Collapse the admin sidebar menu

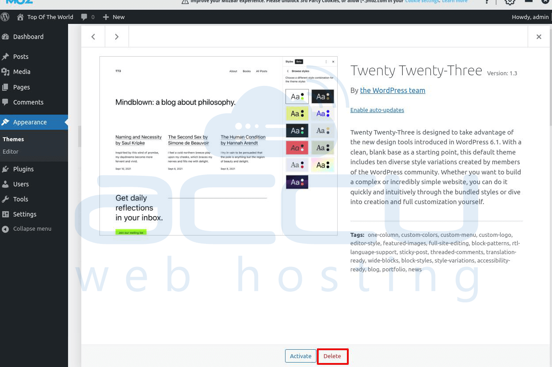pyautogui.click(x=34, y=229)
